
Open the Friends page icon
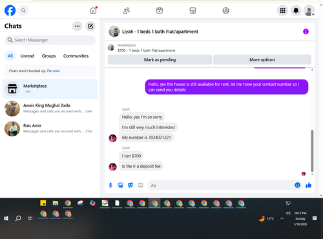click(127, 10)
